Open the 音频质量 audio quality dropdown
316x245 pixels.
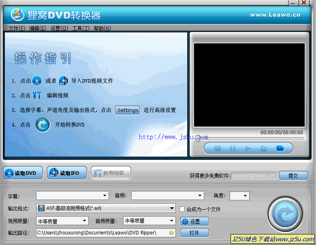[x=171, y=221]
